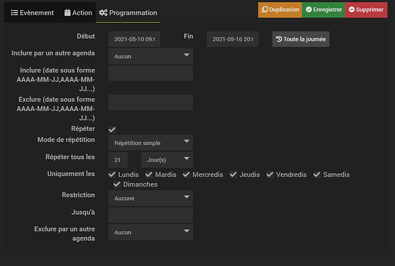The height and width of the screenshot is (266, 395).
Task: Click the list icon on Evènement tab
Action: click(x=14, y=13)
